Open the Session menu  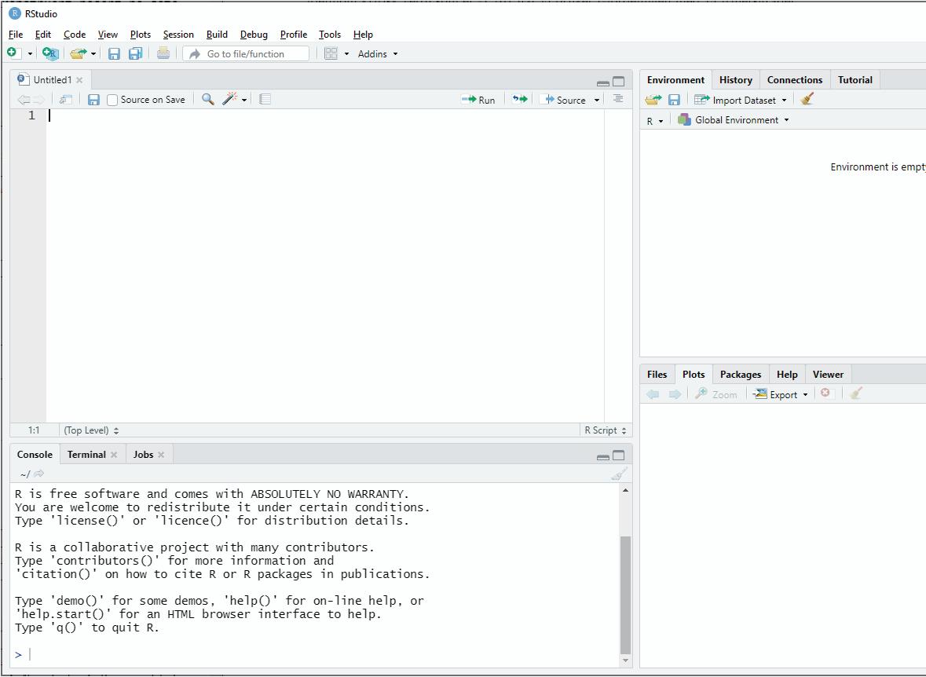pos(178,35)
